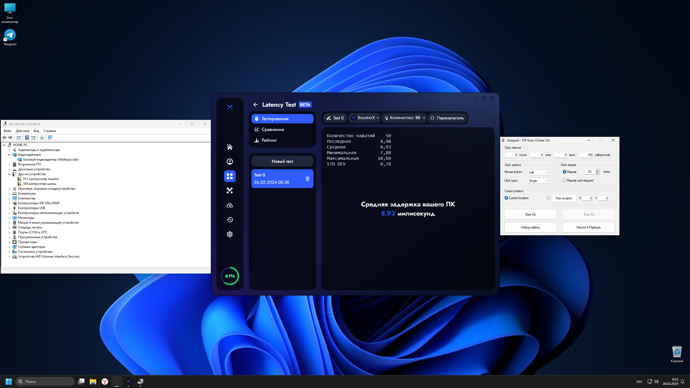690x388 pixels.
Task: Click the speedometer gauge sidebar icon
Action: (230, 161)
